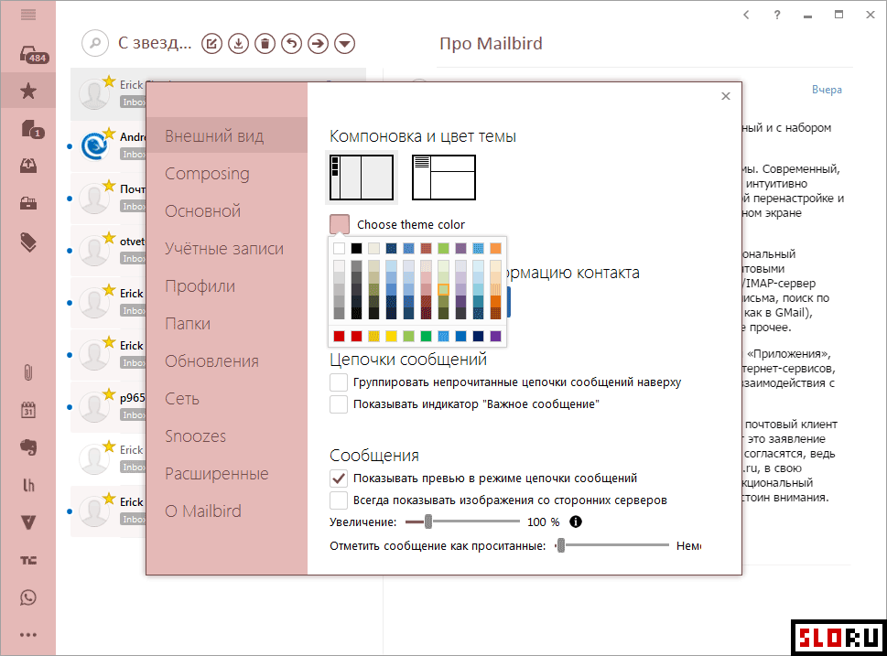Open the Учётные записи settings tab

click(227, 248)
